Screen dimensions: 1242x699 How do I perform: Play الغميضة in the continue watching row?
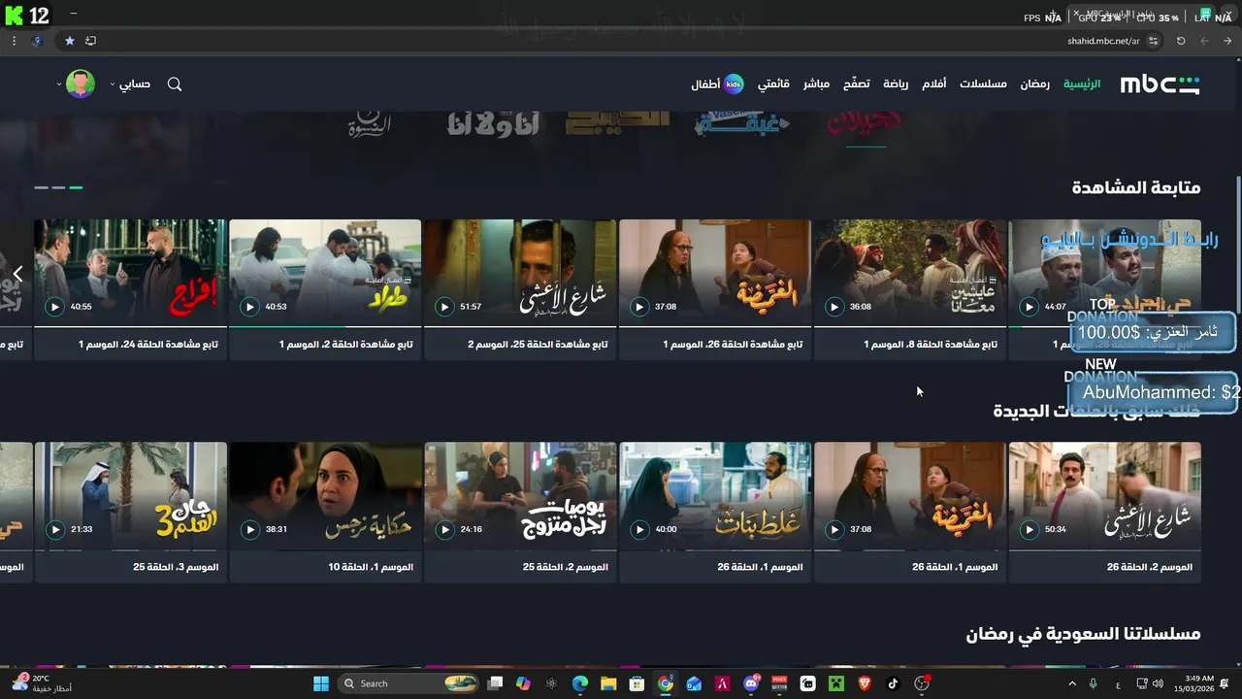(x=639, y=307)
